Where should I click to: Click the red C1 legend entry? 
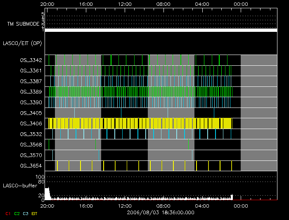pyautogui.click(x=8, y=213)
